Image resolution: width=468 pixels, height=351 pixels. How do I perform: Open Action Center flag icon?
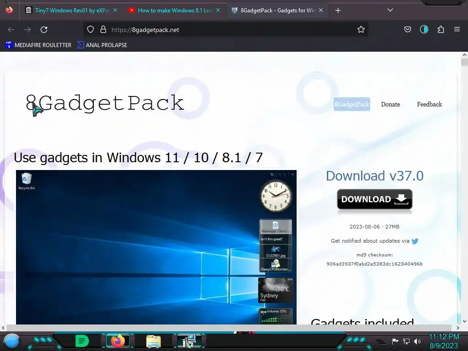395,341
